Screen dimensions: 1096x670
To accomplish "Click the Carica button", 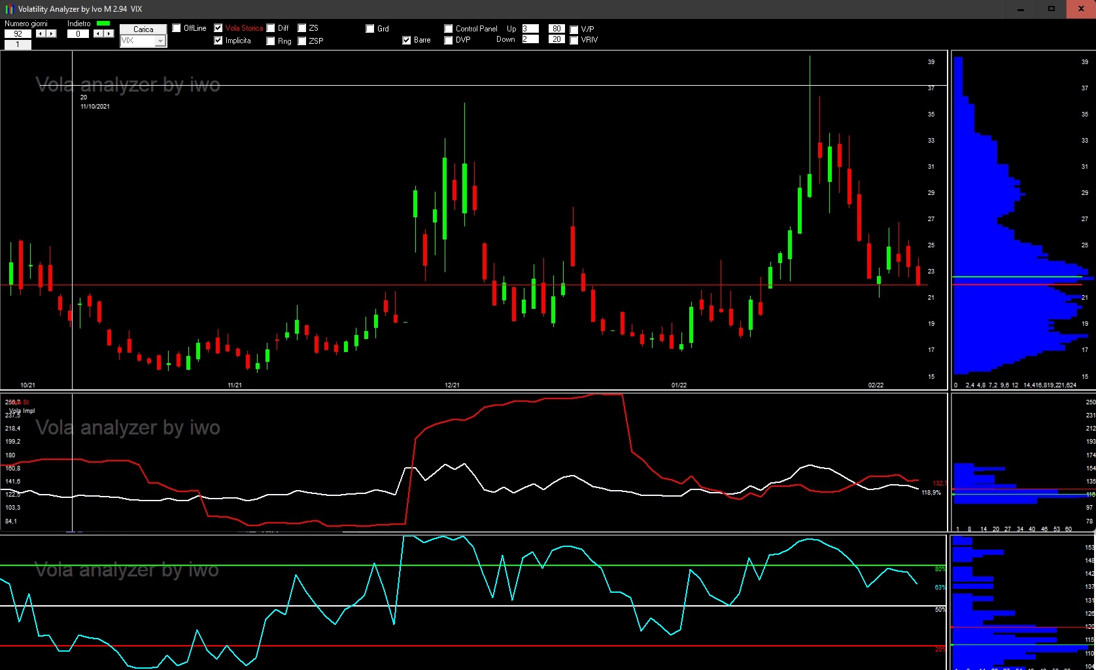I will click(143, 29).
